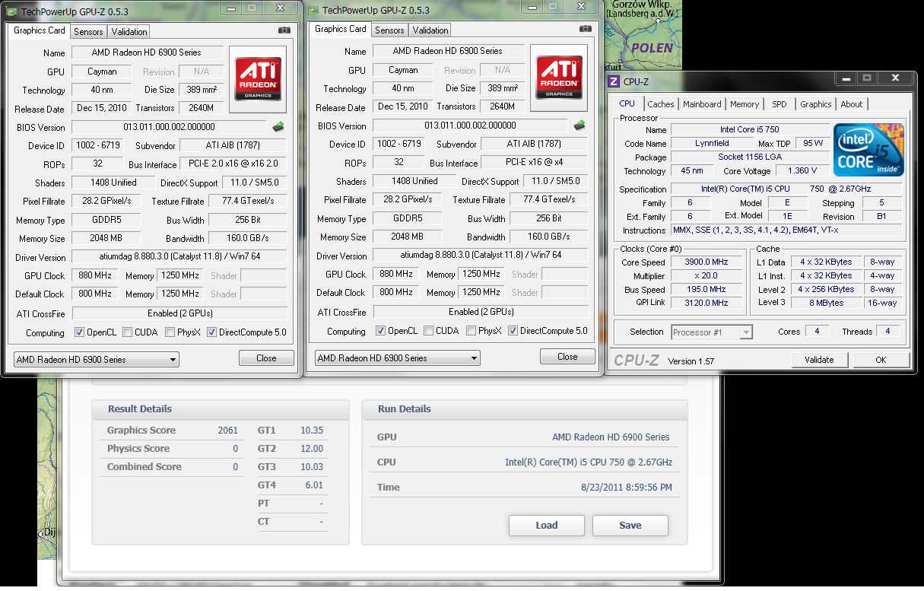Click Driver Version field in right GPU-Z

481,256
